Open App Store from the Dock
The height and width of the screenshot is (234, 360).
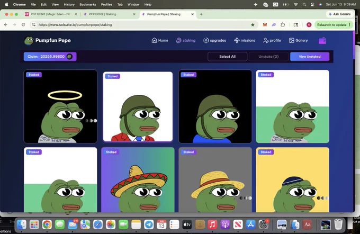click(250, 224)
